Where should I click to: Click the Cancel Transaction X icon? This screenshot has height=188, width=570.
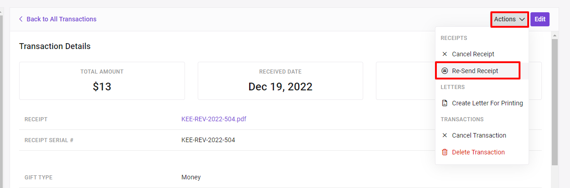tap(445, 135)
